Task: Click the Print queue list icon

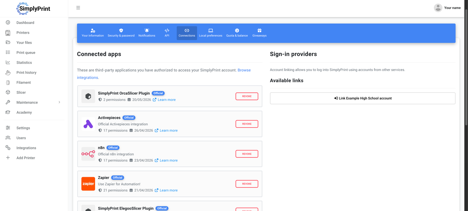Action: point(8,53)
